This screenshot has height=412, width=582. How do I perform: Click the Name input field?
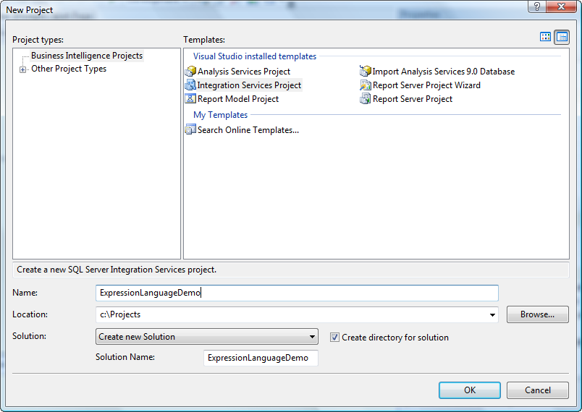pos(297,293)
